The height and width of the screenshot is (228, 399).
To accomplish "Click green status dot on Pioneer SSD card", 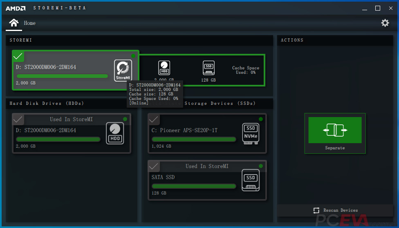I will [260, 119].
